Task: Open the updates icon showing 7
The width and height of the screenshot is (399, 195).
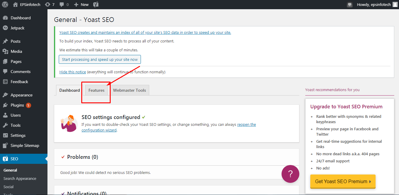Action: point(47,4)
